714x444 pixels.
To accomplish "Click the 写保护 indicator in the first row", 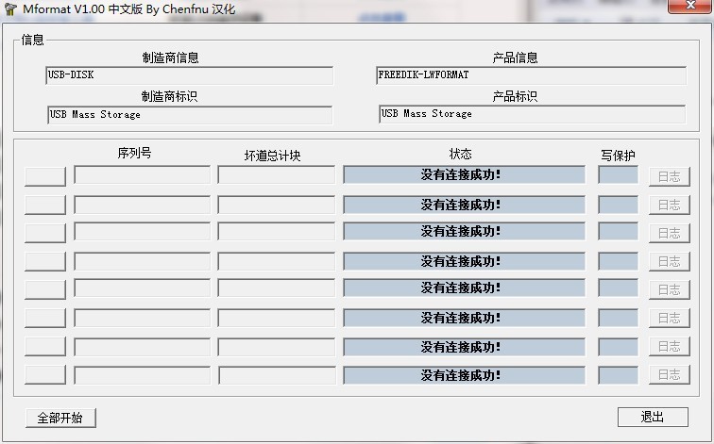I will coord(618,175).
